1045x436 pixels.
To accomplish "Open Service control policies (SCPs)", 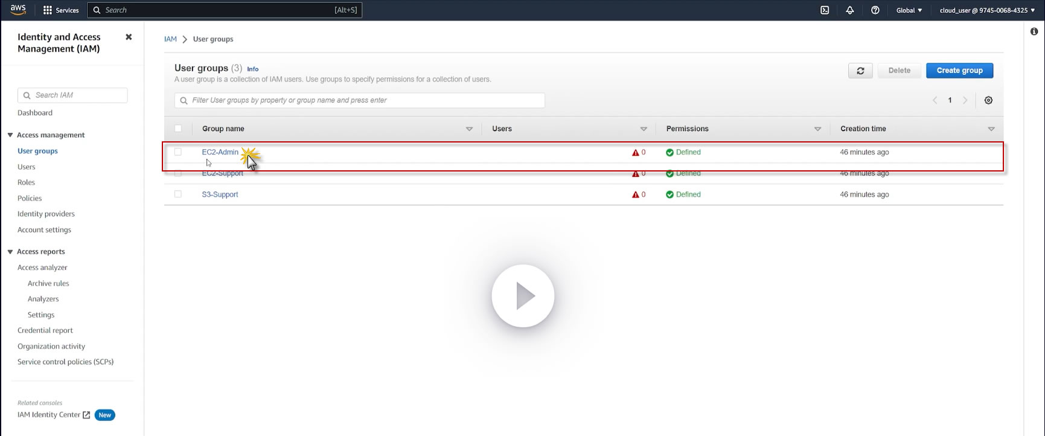I will 65,362.
